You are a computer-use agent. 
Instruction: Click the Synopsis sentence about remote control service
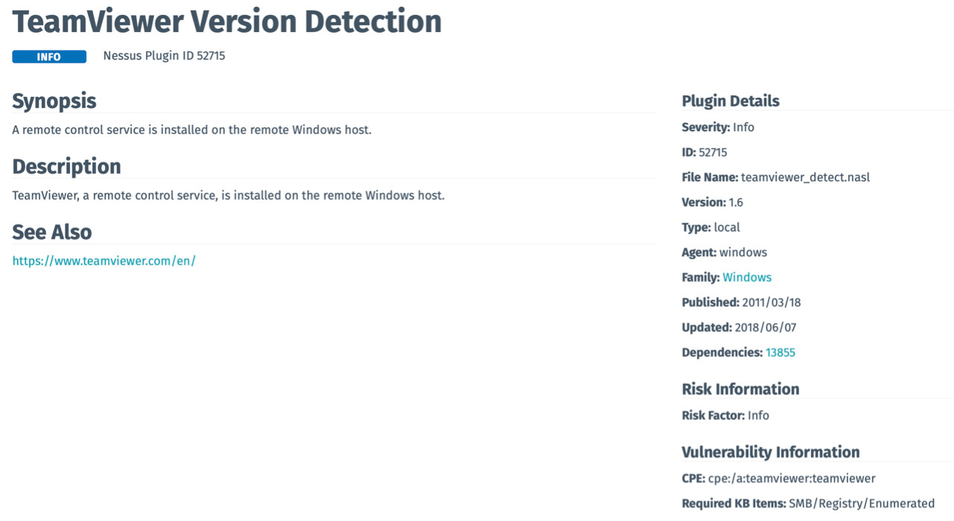192,130
